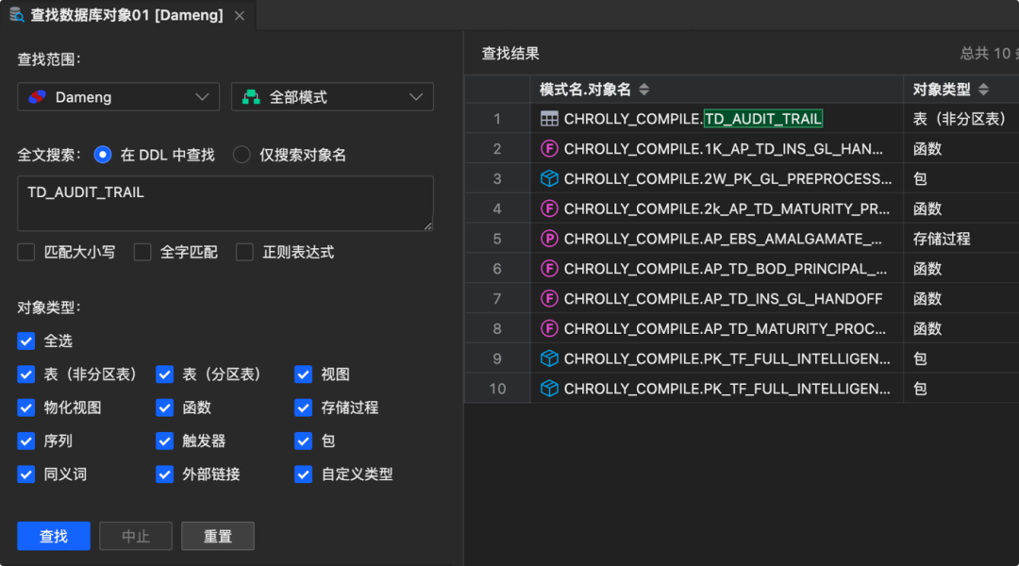
Task: Enable the 匹配大小写 checkbox
Action: click(26, 252)
